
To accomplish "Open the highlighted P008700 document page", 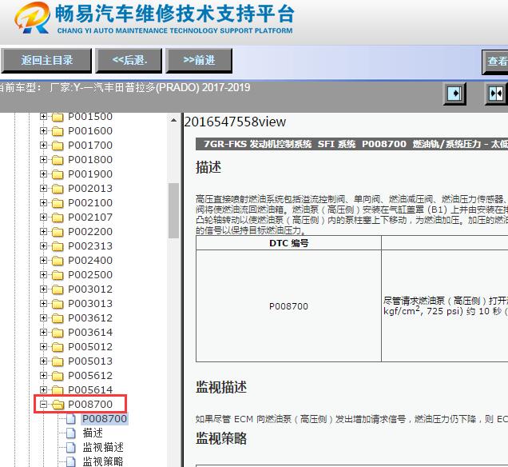I will click(x=105, y=419).
